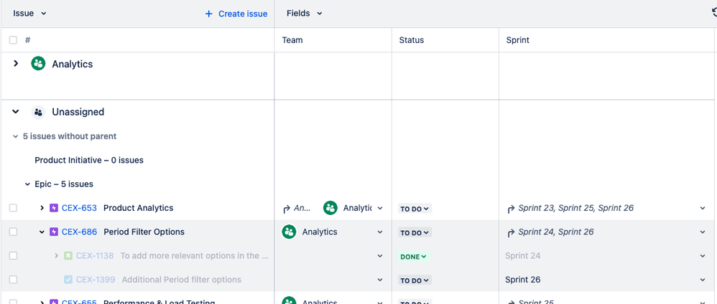Expand the Analytics team group

pyautogui.click(x=16, y=63)
